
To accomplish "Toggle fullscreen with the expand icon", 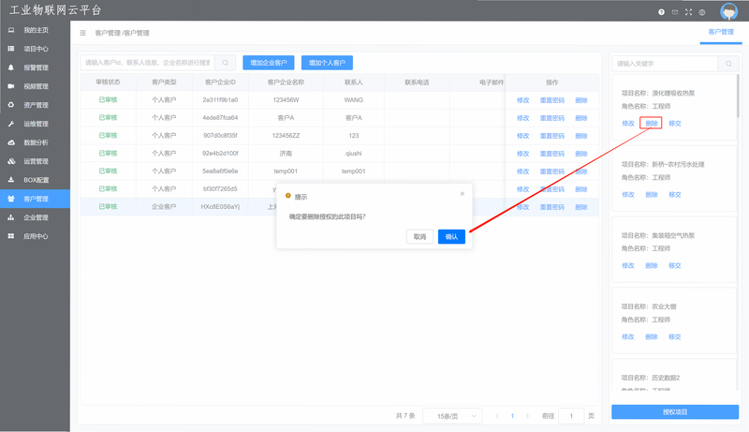I will click(x=688, y=12).
